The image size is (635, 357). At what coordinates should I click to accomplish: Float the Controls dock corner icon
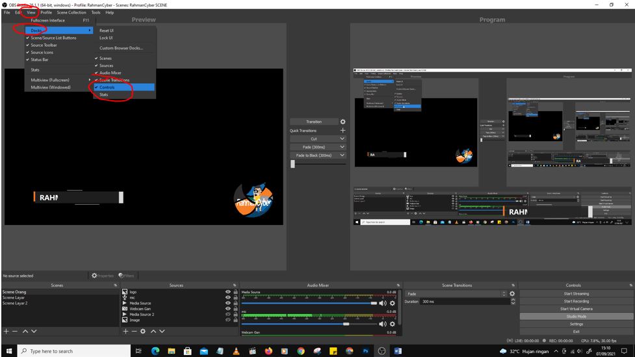click(631, 285)
